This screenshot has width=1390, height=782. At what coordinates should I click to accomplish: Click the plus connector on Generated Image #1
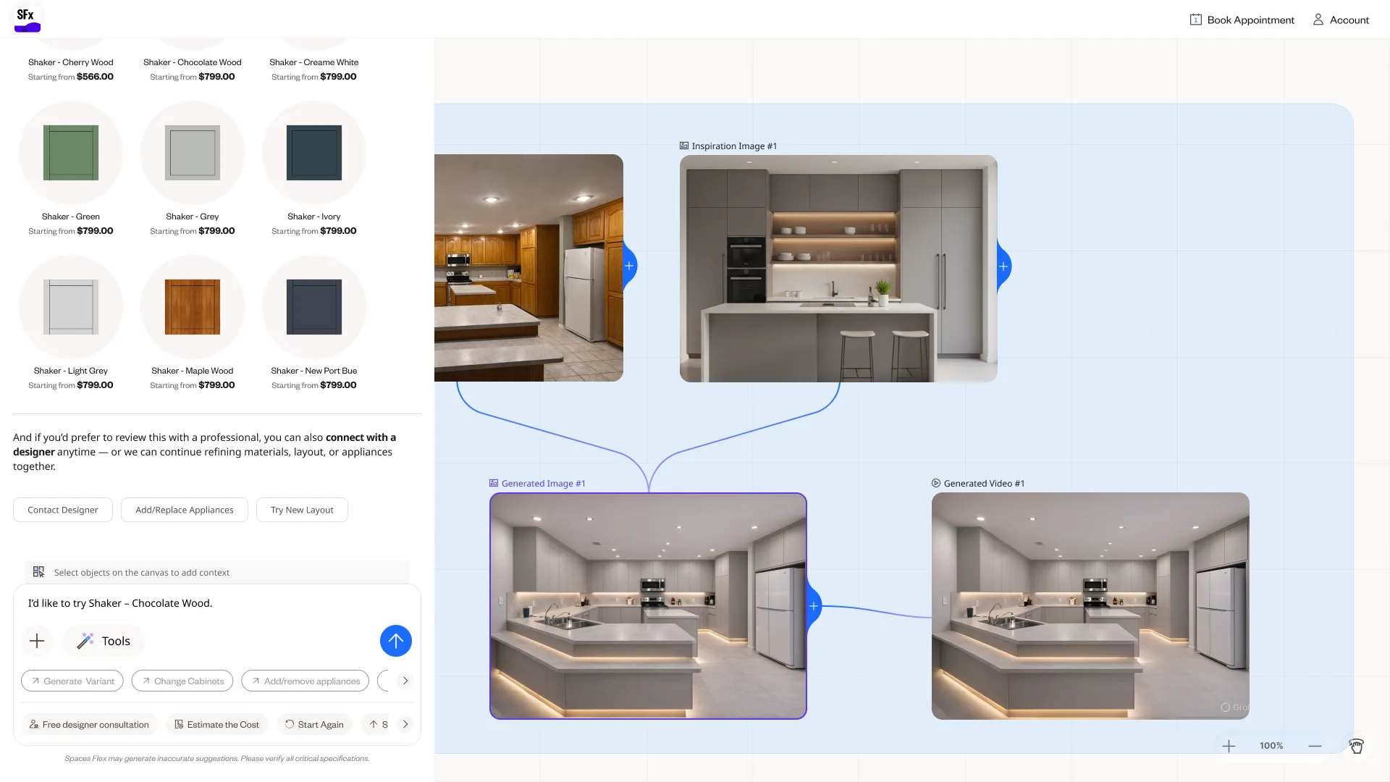(814, 606)
